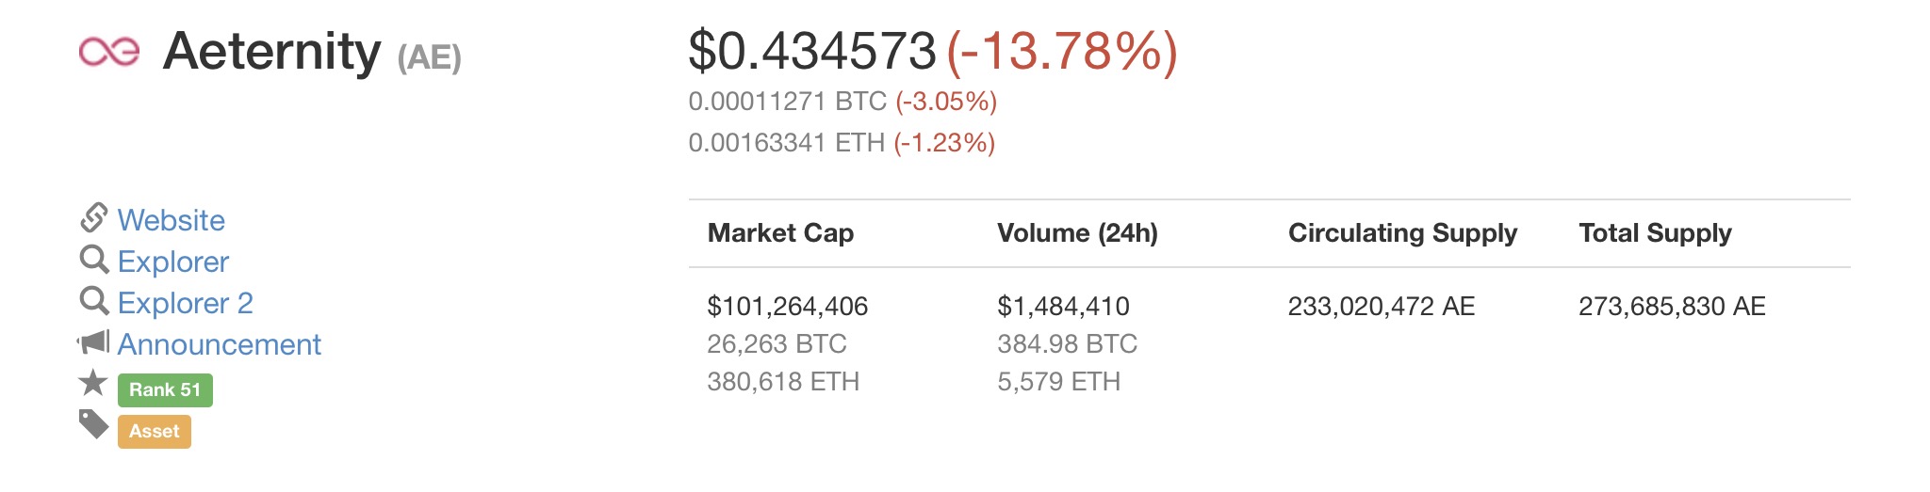Click the tag icon beside Asset
The height and width of the screenshot is (492, 1930).
pos(93,425)
